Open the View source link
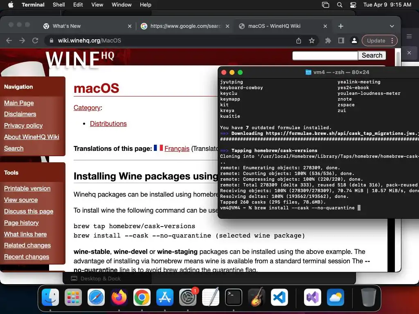Screen dimensions: 419x314 point(21,200)
